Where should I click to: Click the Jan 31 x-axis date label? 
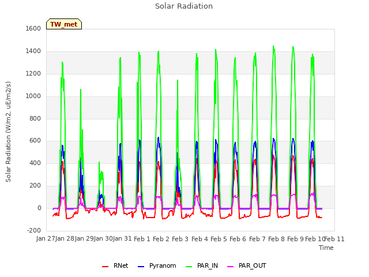(122, 239)
